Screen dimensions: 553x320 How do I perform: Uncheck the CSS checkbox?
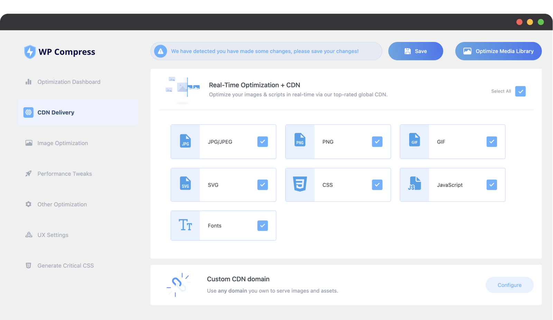click(x=377, y=185)
